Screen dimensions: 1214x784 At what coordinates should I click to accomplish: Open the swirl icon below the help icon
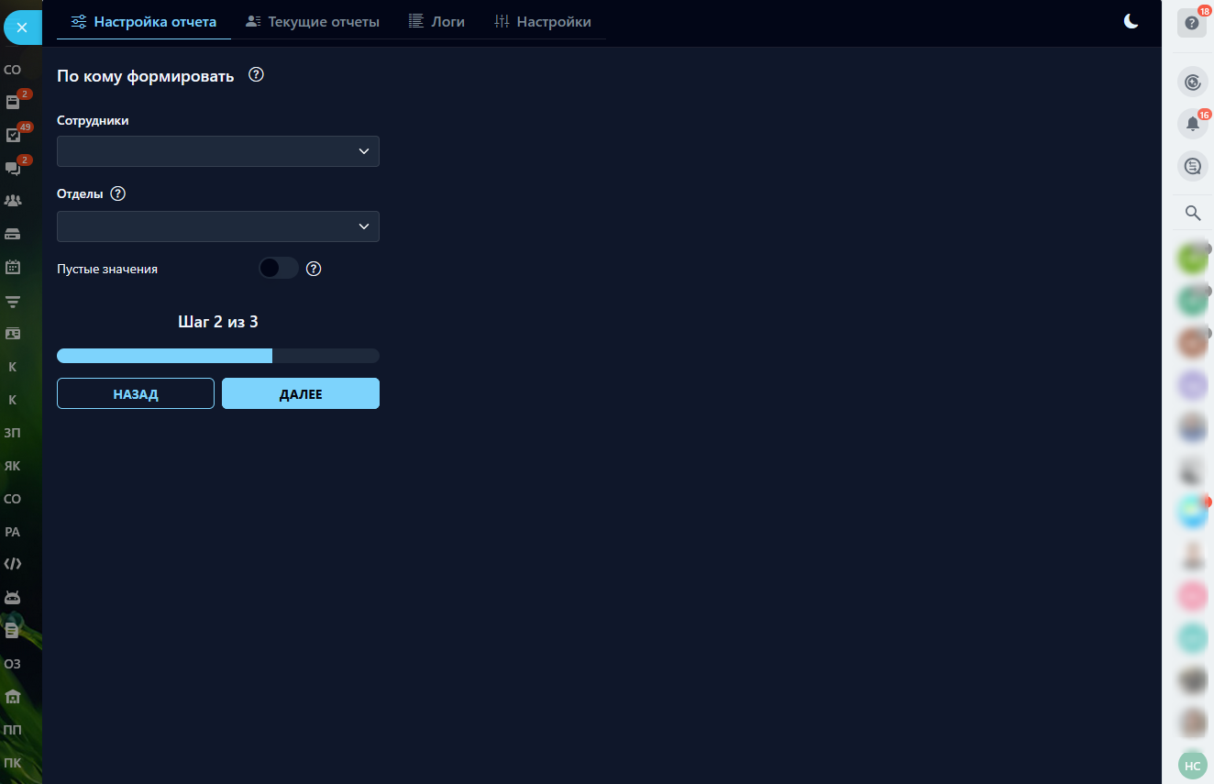[x=1192, y=82]
